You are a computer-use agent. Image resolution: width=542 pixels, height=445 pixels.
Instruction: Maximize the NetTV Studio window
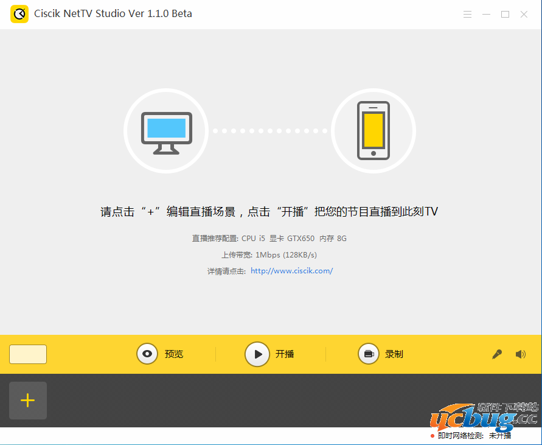505,14
